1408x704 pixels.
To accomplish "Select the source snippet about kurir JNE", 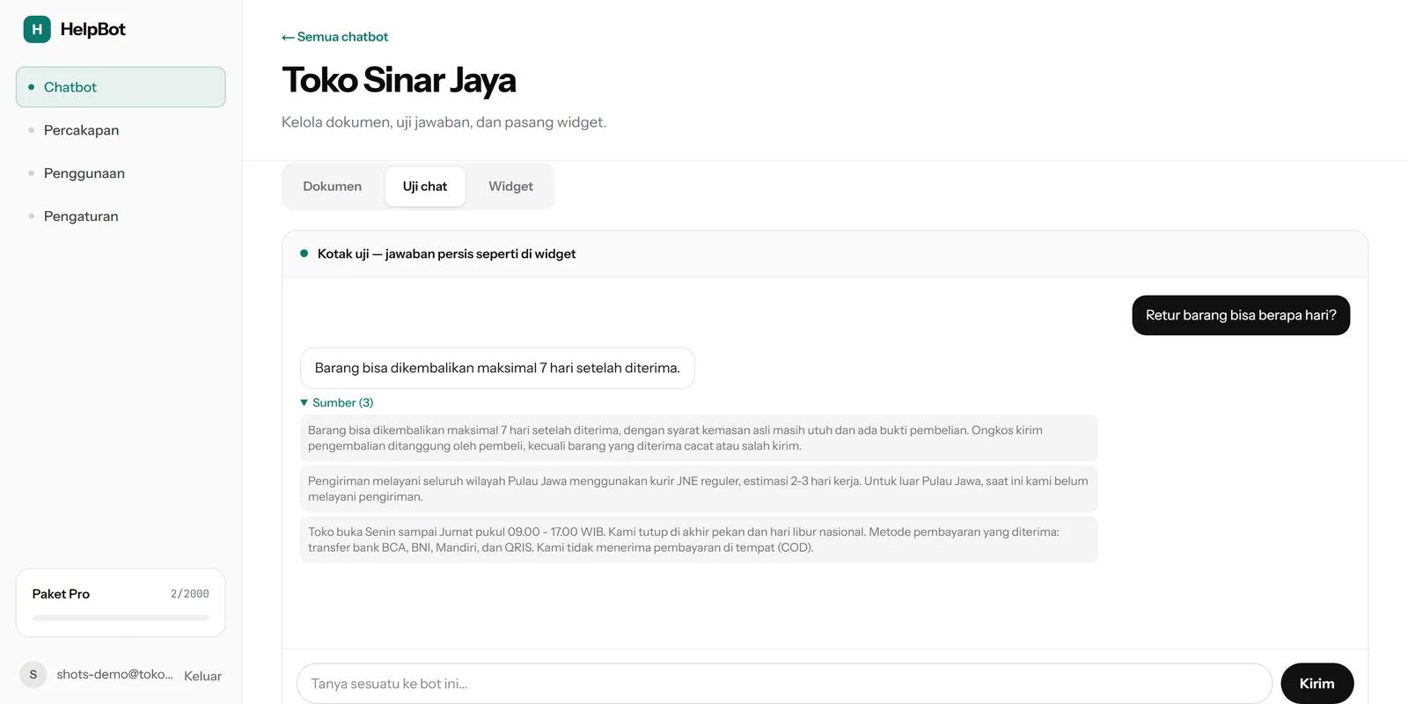I will 699,489.
